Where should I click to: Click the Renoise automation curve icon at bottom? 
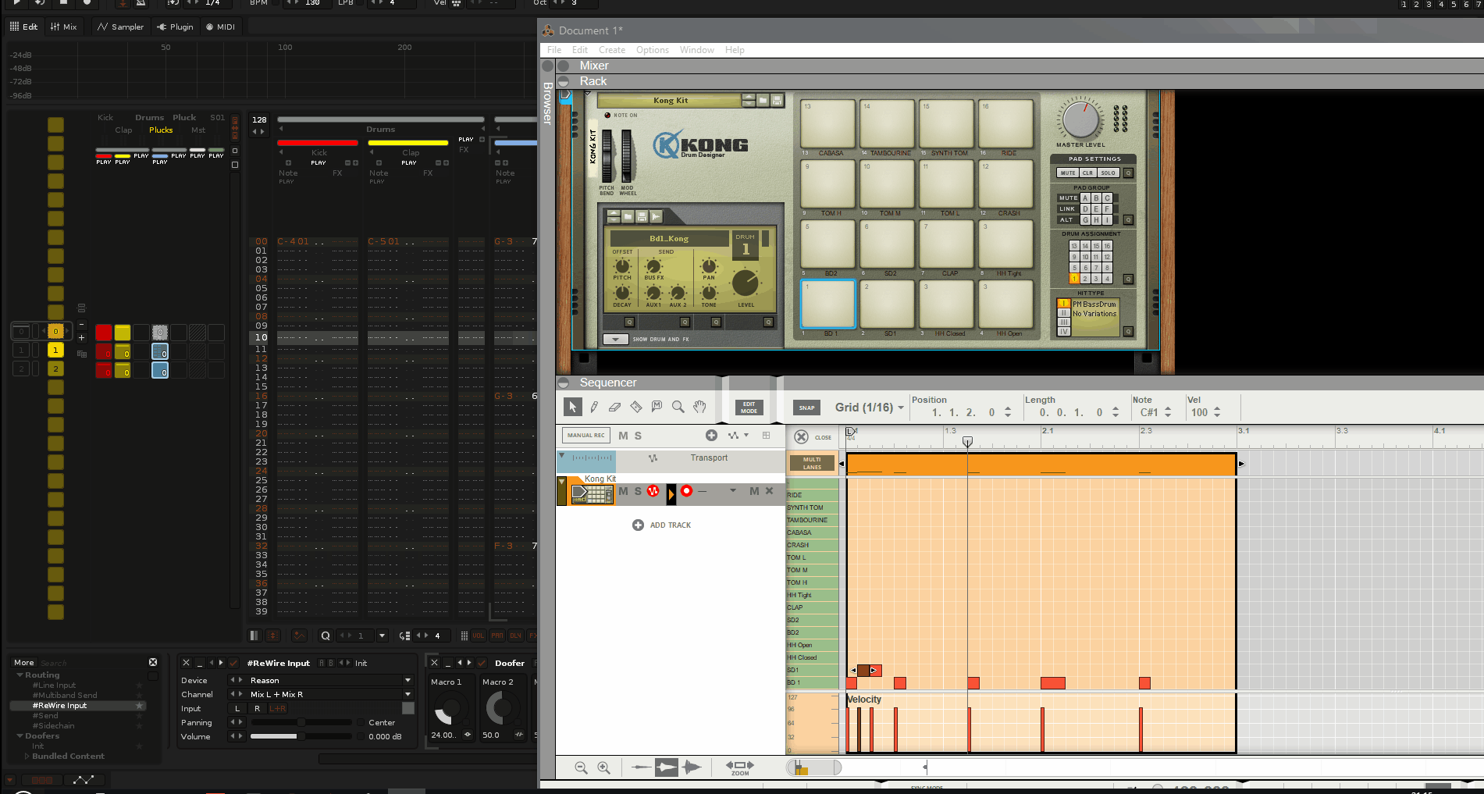pyautogui.click(x=84, y=779)
